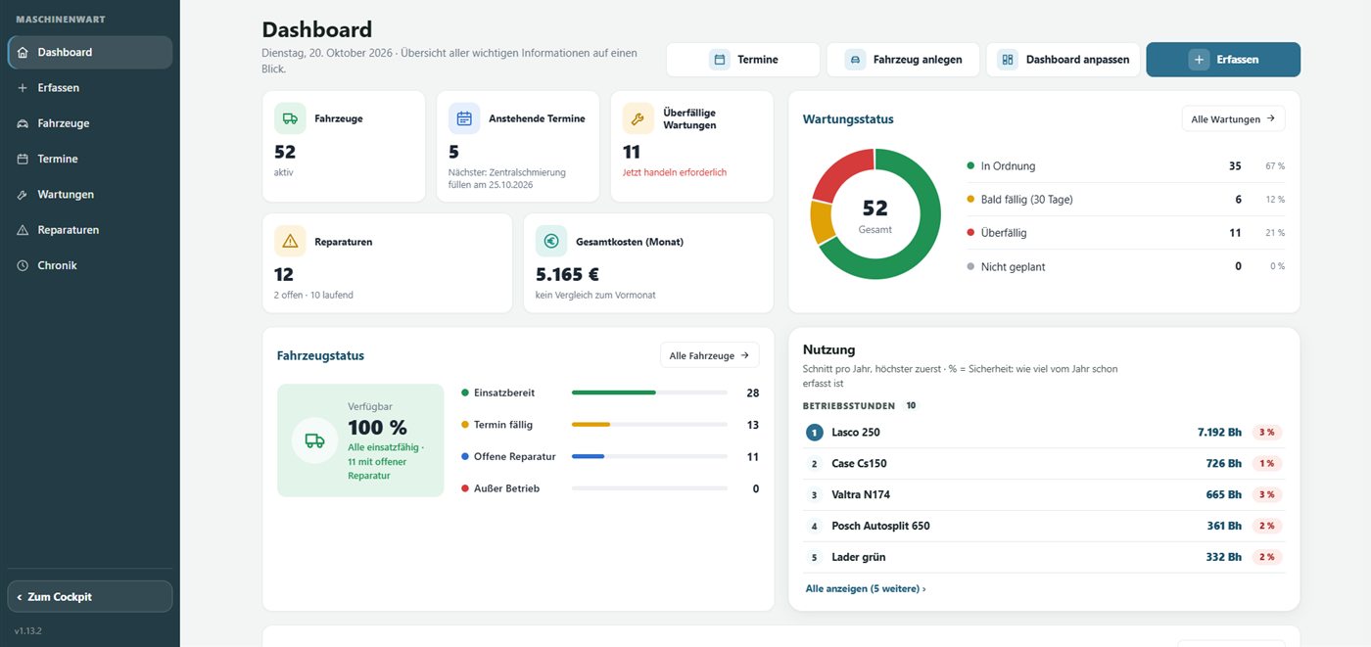
Task: Click the Bald fällig (30 Tage) legend row
Action: (1125, 200)
